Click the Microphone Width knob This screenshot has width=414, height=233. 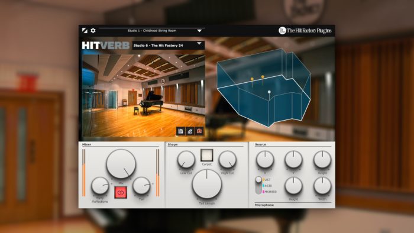[x=322, y=186]
